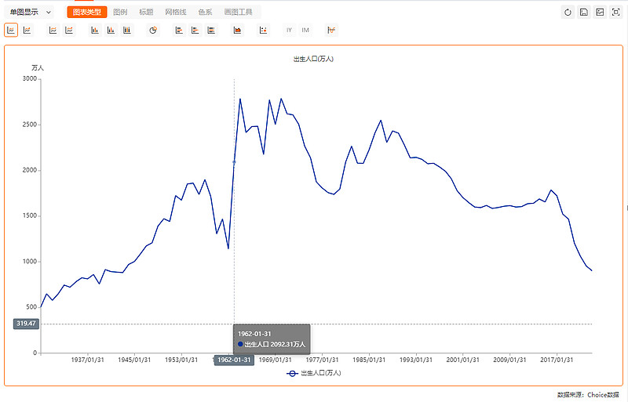The image size is (628, 402).
Task: Click the 1945/01/31 x-axis label
Action: (134, 360)
